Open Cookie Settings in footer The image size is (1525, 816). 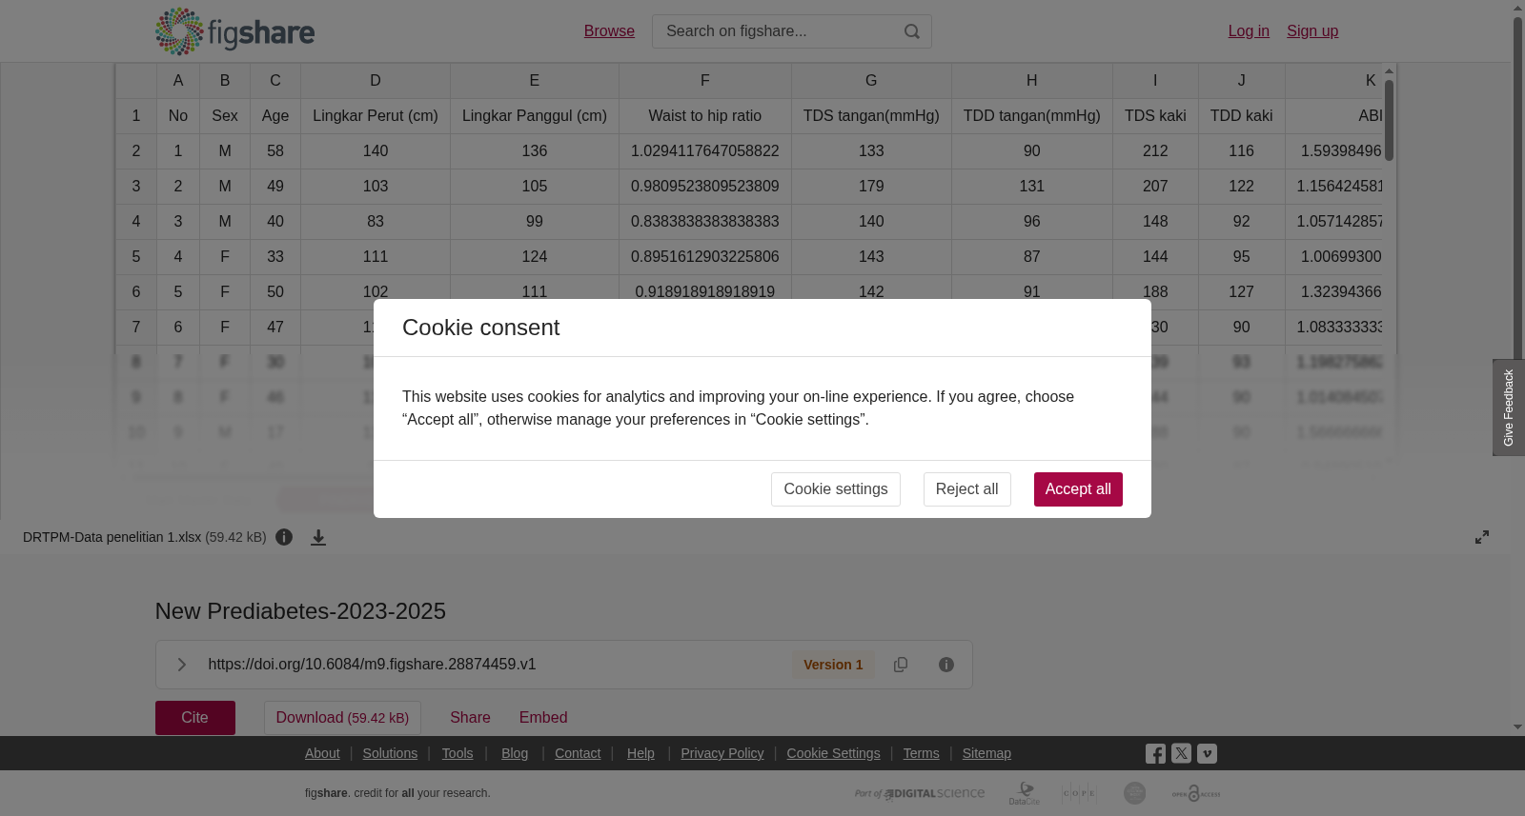click(833, 753)
